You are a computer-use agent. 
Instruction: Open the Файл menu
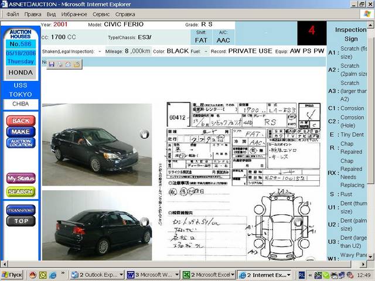[13, 14]
